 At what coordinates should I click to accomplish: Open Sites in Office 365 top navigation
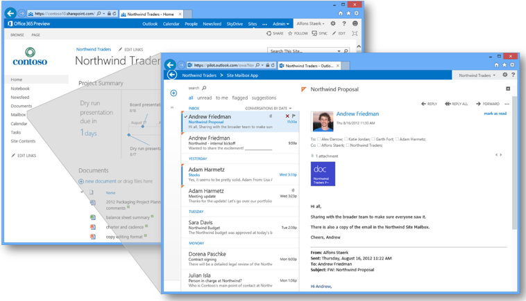tap(253, 24)
